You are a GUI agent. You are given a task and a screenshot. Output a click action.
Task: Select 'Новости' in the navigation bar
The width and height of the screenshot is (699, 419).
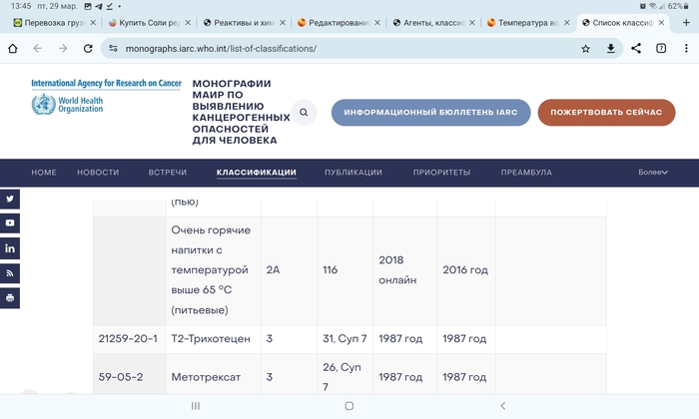[98, 173]
